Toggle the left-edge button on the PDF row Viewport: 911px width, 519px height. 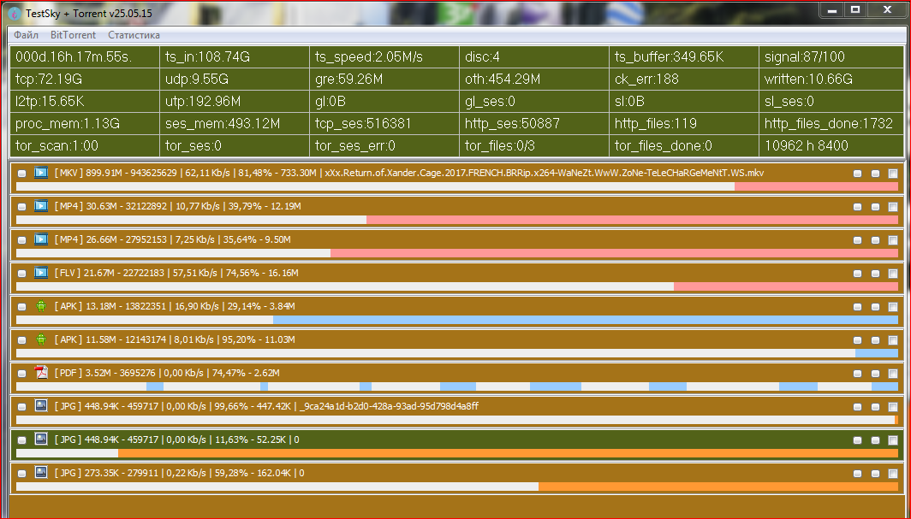(22, 374)
